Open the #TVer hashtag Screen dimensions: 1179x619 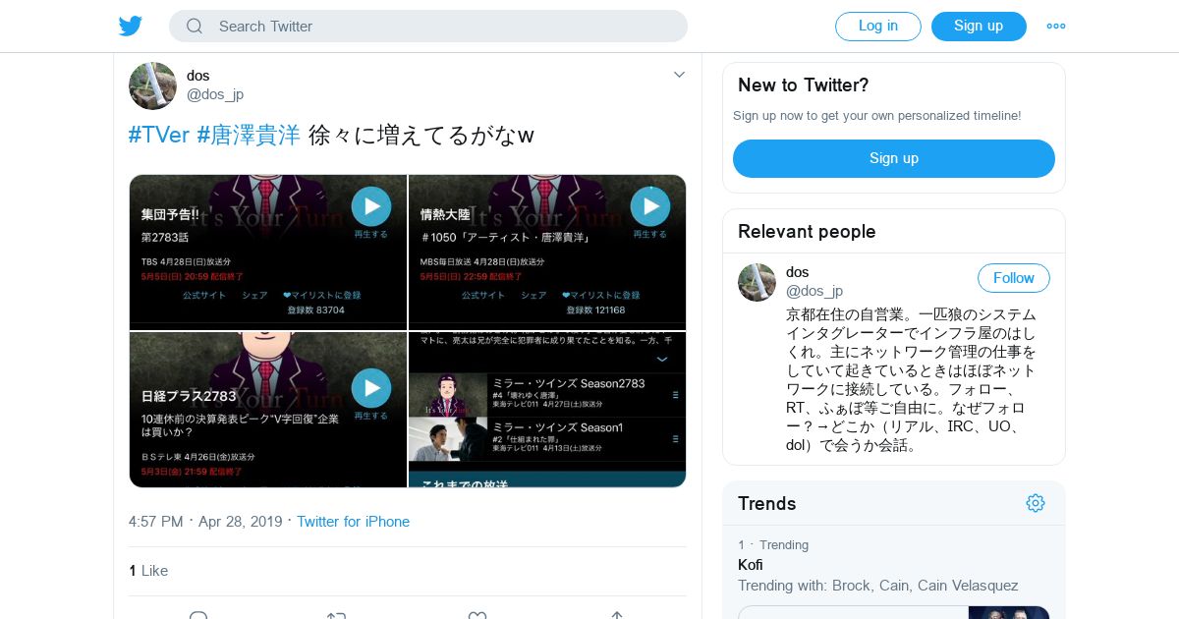pos(159,135)
